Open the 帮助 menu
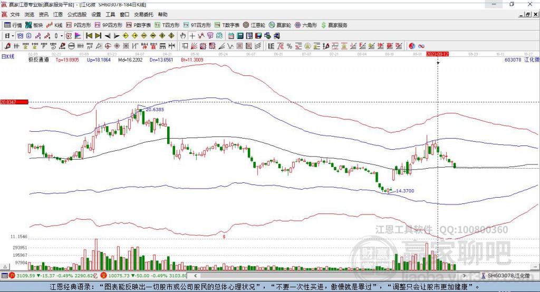This screenshot has width=540, height=292. click(162, 14)
